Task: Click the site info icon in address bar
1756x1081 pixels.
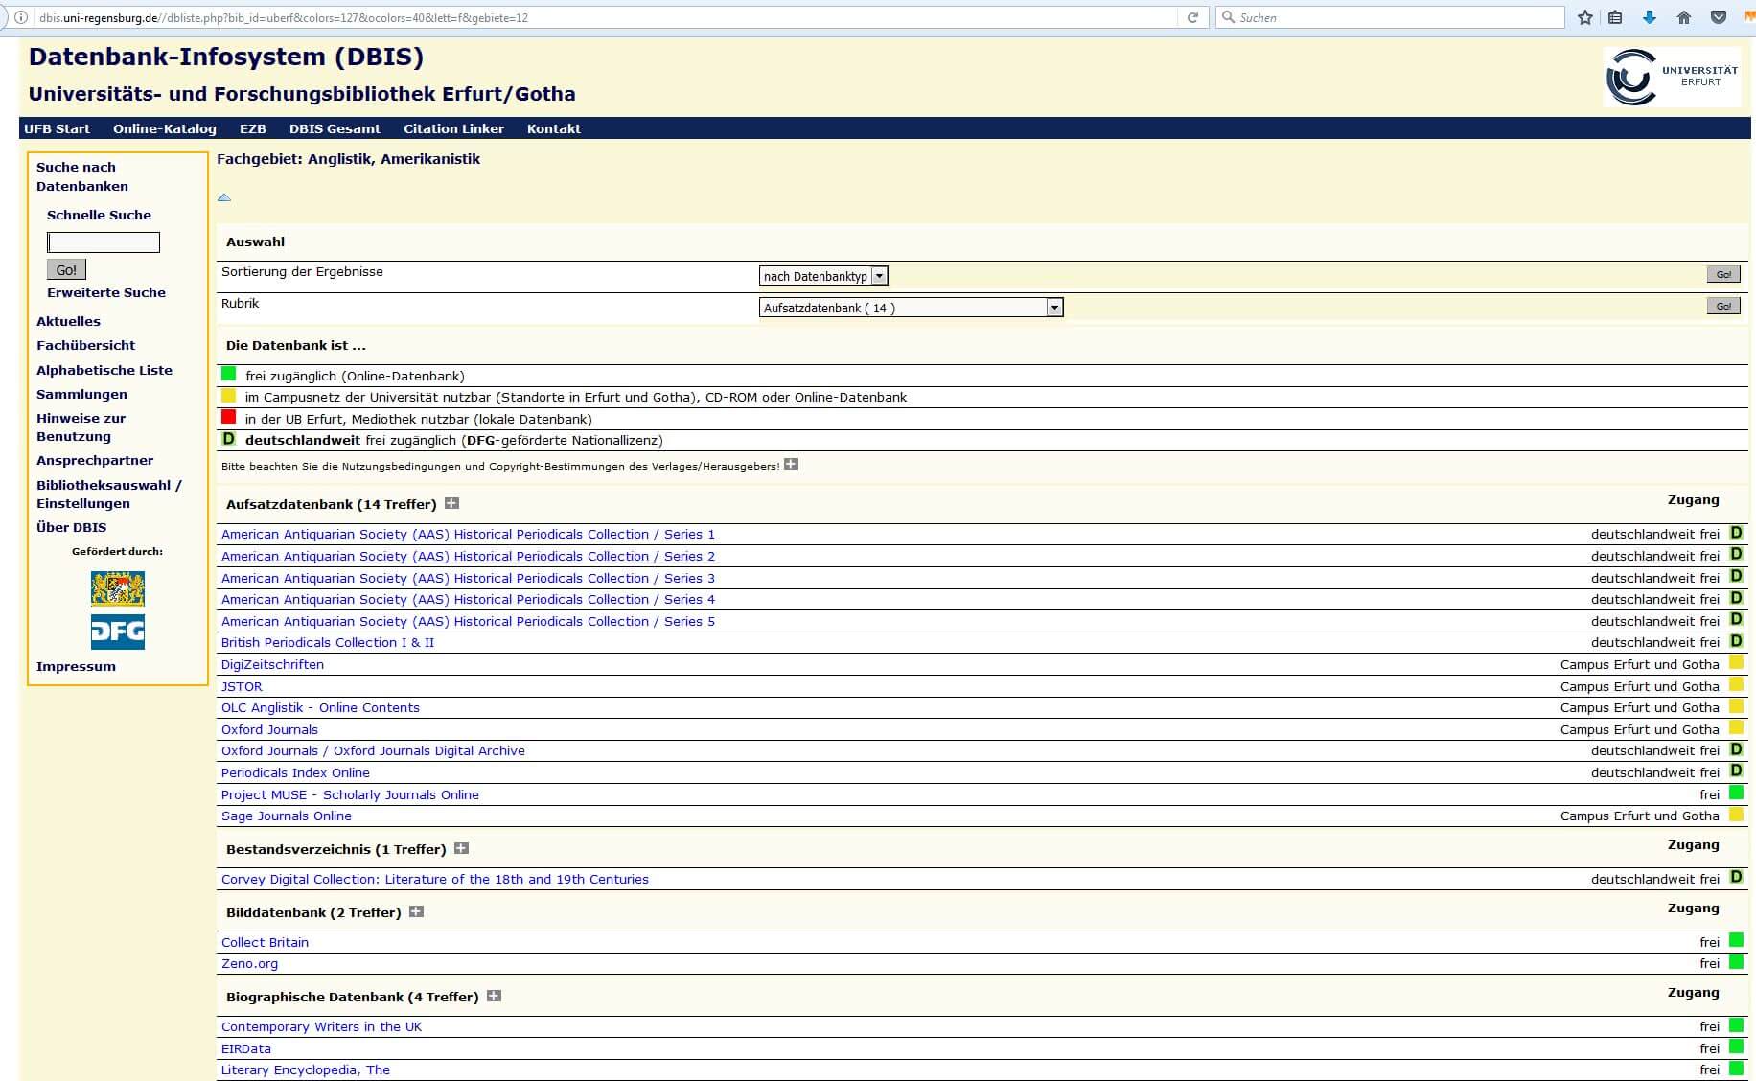Action: pos(21,17)
